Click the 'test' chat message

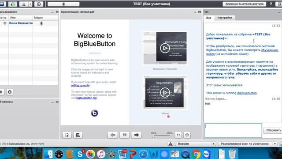(208, 104)
